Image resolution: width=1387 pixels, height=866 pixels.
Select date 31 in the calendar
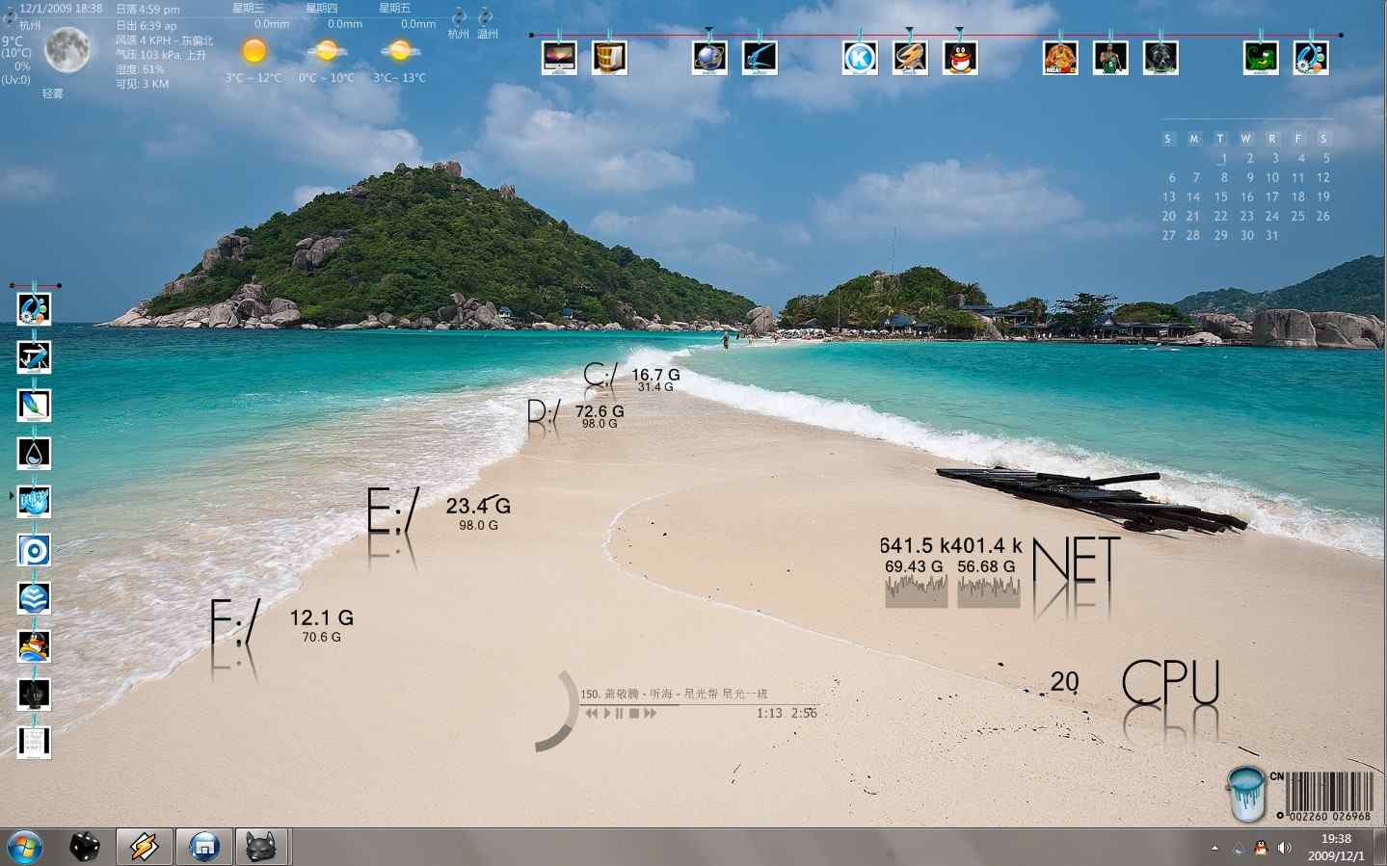click(1271, 235)
